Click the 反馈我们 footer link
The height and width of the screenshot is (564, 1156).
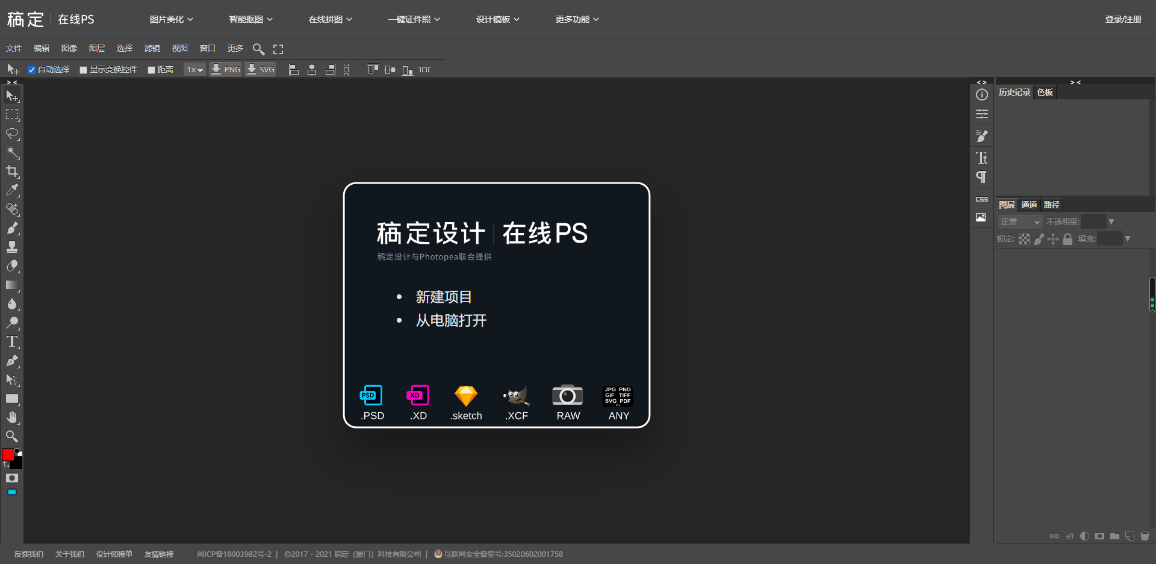pyautogui.click(x=29, y=554)
